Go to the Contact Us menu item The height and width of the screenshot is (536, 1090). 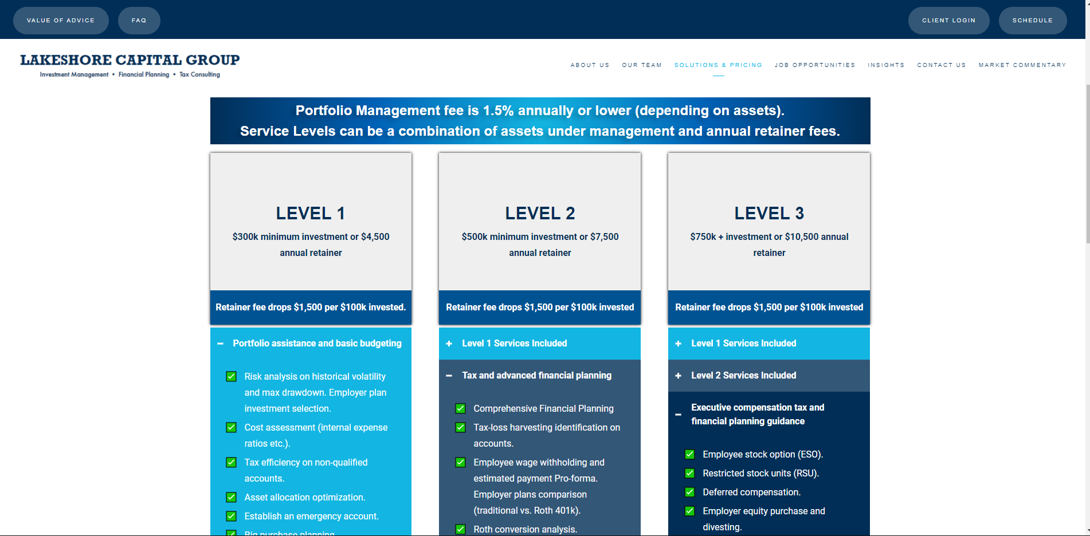pyautogui.click(x=941, y=65)
